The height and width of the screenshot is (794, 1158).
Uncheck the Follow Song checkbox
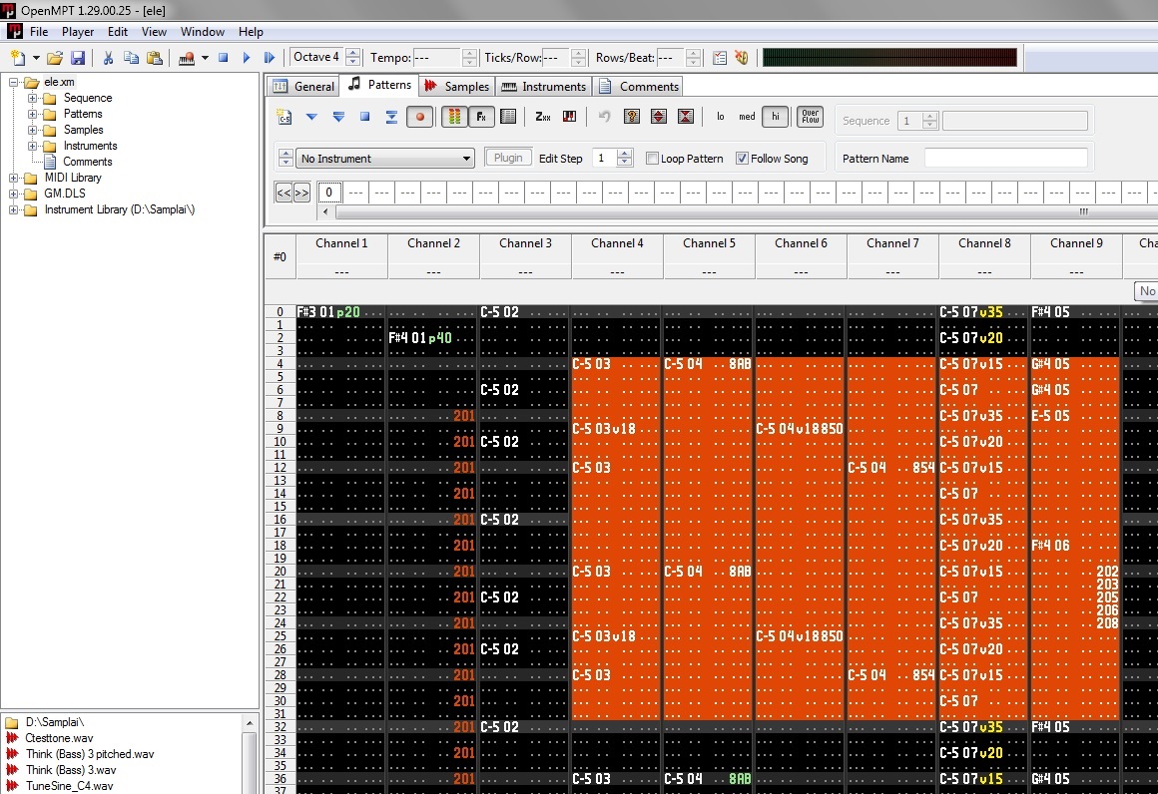click(x=742, y=159)
